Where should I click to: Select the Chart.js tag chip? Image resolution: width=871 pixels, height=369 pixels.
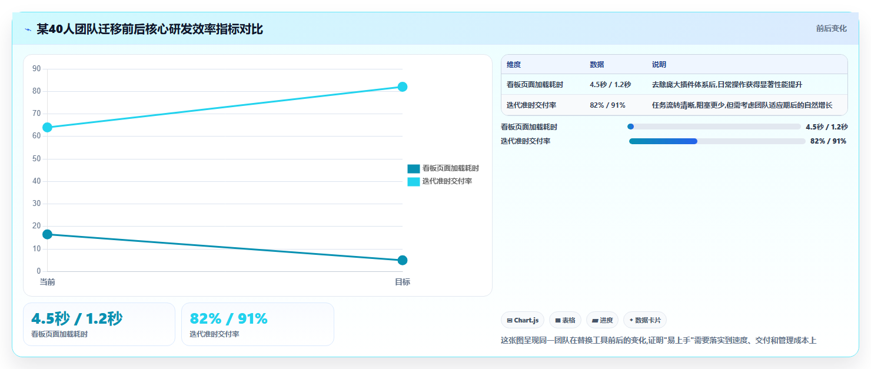523,320
